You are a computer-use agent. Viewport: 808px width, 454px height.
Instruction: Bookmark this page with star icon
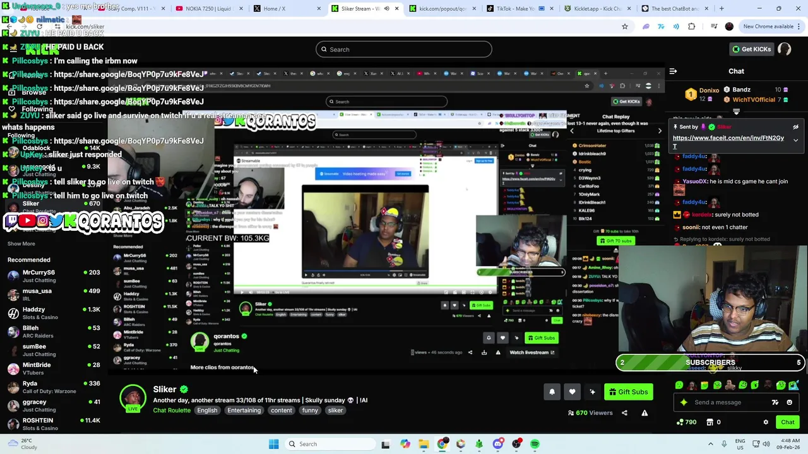point(625,26)
